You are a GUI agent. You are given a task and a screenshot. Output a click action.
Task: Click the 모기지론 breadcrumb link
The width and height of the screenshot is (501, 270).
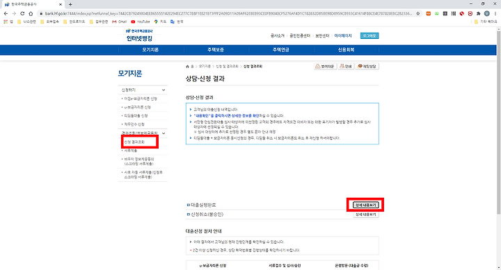(205, 67)
